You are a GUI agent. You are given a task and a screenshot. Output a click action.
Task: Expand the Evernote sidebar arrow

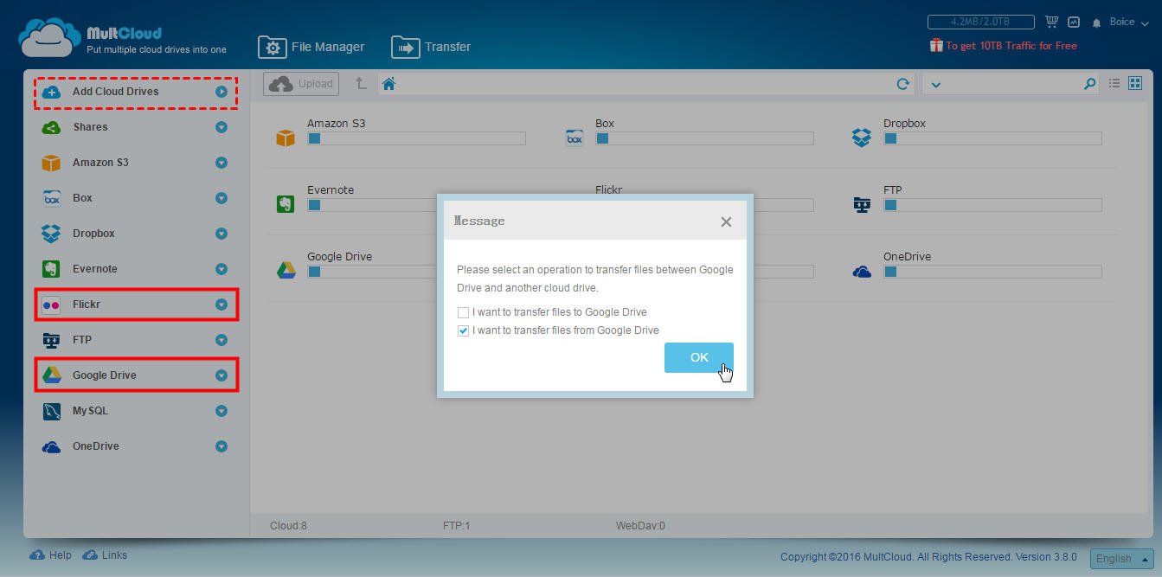click(221, 269)
